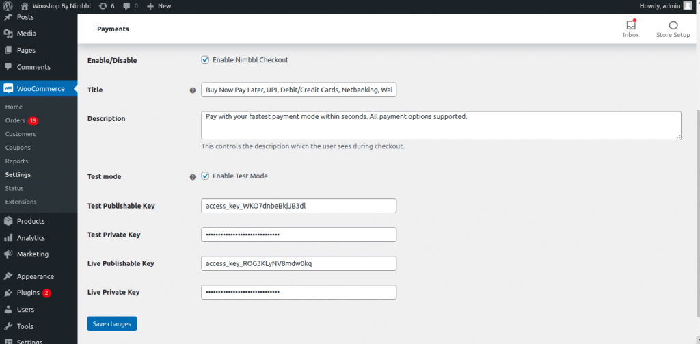
Task: Click the Payments page heading
Action: click(113, 29)
